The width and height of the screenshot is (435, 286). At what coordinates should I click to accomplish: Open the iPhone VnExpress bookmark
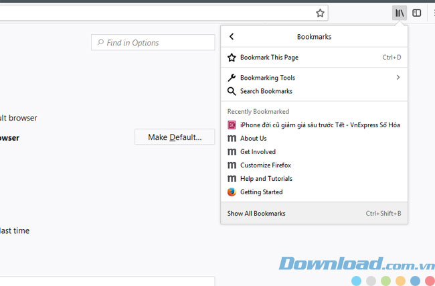[x=320, y=125]
